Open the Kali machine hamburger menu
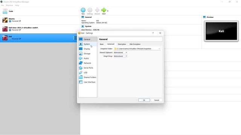 (x=75, y=38)
